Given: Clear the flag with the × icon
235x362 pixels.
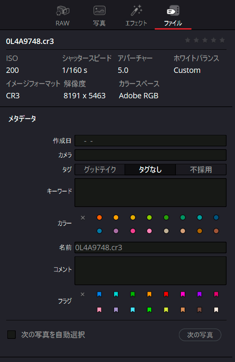Looking at the screenshot, I should (83, 294).
